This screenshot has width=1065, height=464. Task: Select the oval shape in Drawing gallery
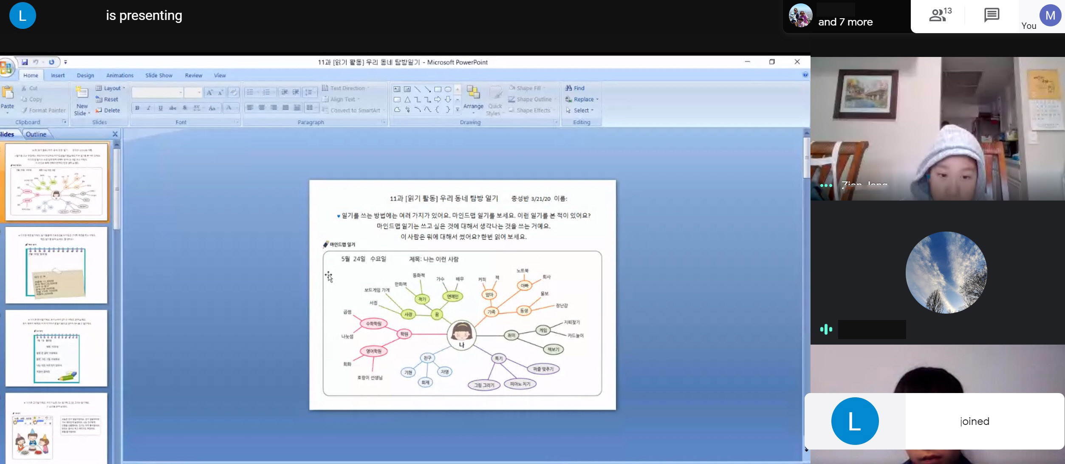click(448, 89)
